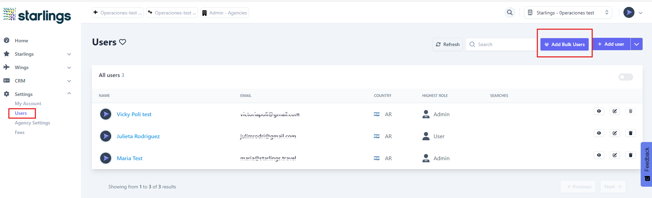Viewport: 652px width, 198px height.
Task: Click the Add Bulk Users button
Action: (564, 44)
